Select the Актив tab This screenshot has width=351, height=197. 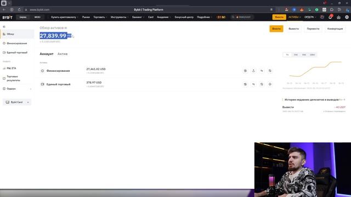(x=63, y=54)
